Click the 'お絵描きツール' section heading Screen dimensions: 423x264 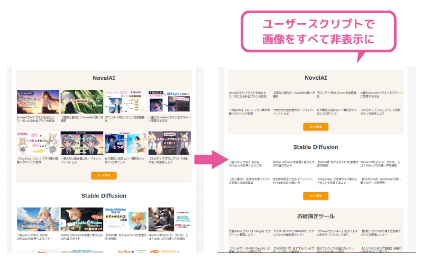point(316,216)
